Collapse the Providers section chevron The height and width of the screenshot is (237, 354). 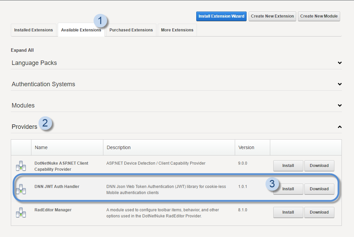[339, 127]
